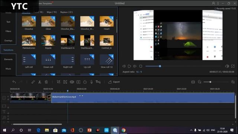Toggle the lock on the text track
238x134 pixels.
coord(8,113)
